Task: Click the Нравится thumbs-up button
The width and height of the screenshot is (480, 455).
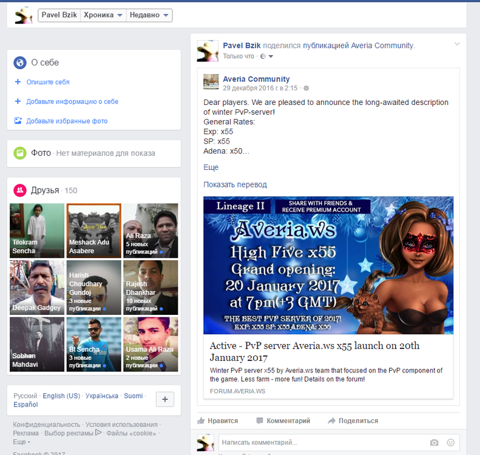Action: [218, 420]
